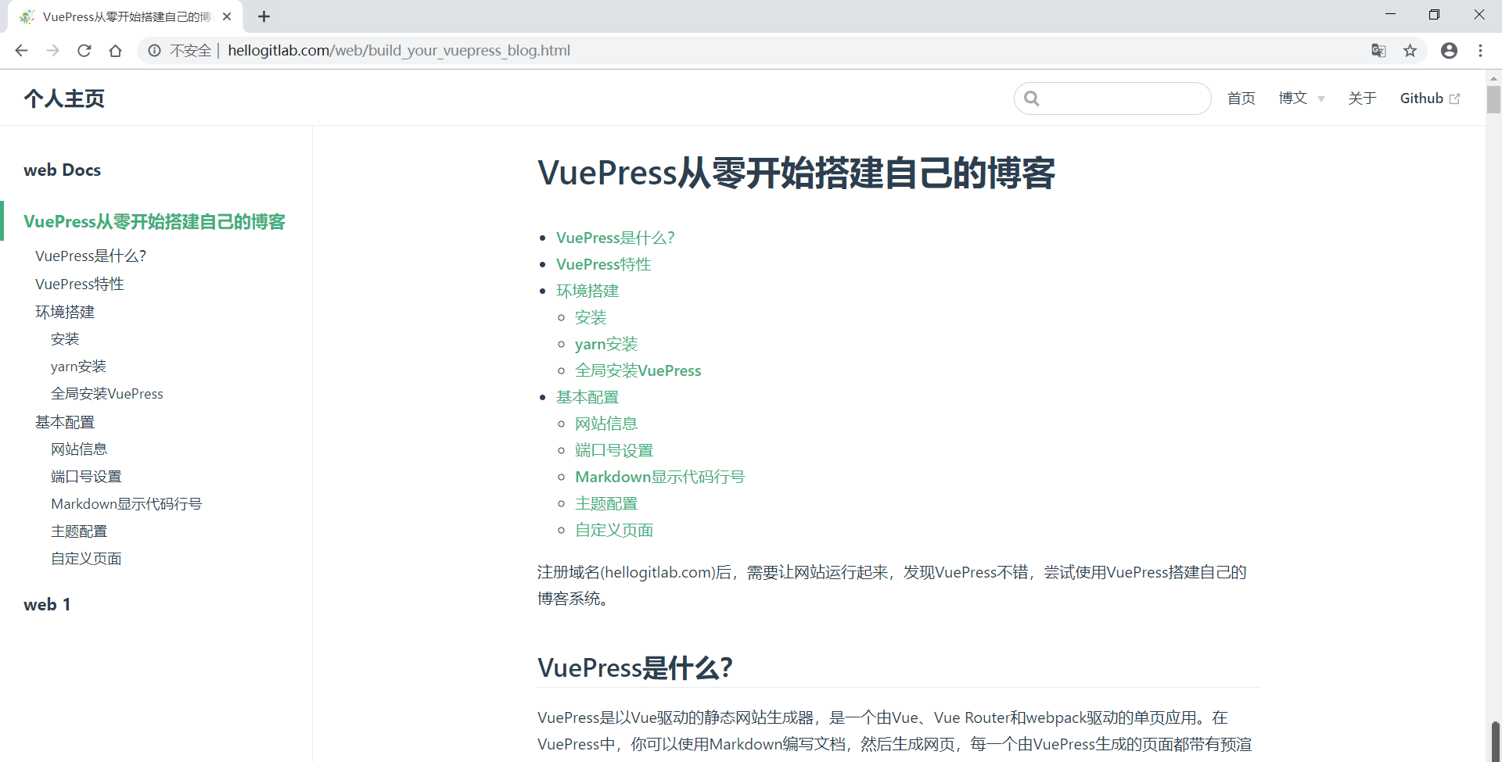Select sidebar item VuePress特性
This screenshot has width=1502, height=762.
tap(80, 284)
